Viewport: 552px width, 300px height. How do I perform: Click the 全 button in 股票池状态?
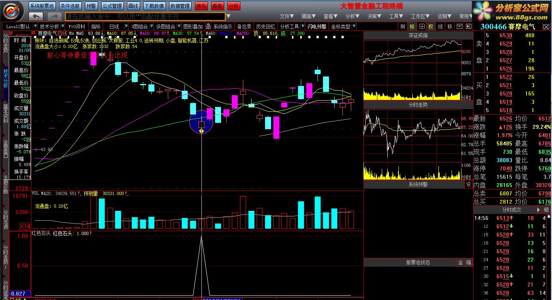(460, 262)
